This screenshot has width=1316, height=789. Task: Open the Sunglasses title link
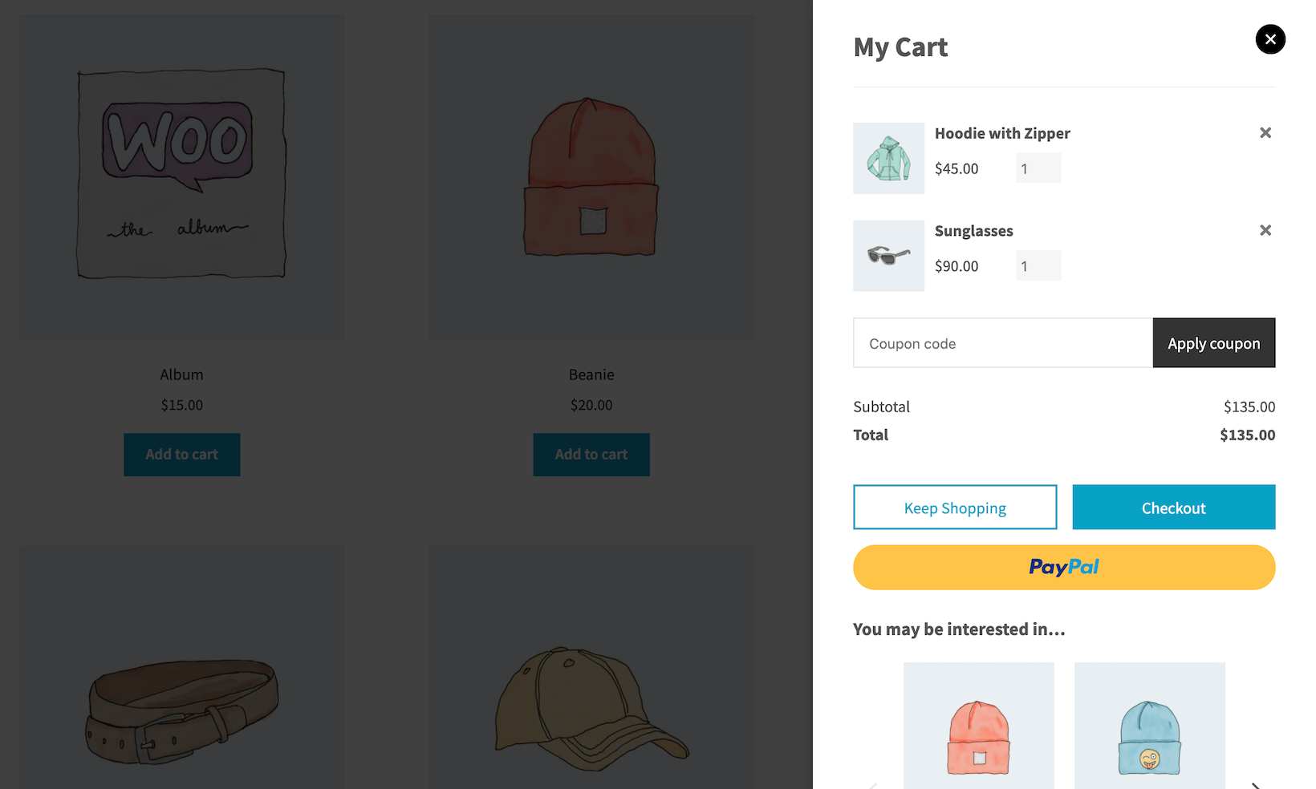974,231
